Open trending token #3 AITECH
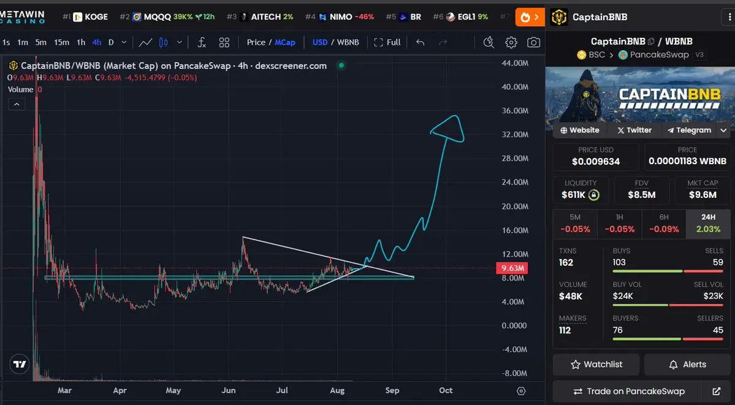 [x=260, y=17]
